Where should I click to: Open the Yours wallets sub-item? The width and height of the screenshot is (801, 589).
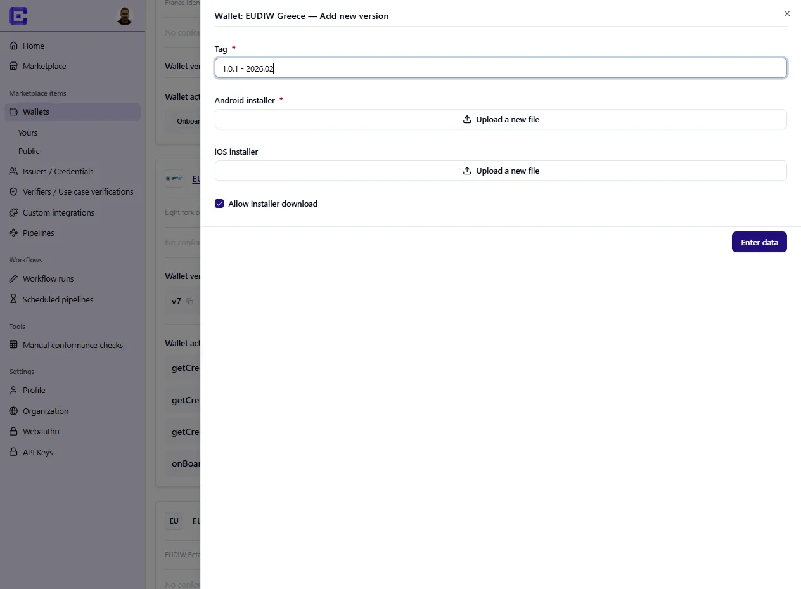(28, 133)
